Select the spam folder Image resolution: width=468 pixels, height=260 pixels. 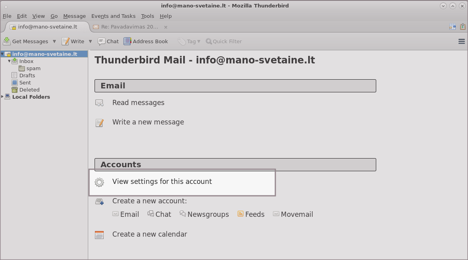point(33,68)
